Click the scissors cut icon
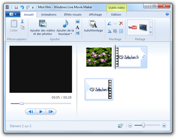This screenshot has width=177, height=138. click(x=22, y=21)
